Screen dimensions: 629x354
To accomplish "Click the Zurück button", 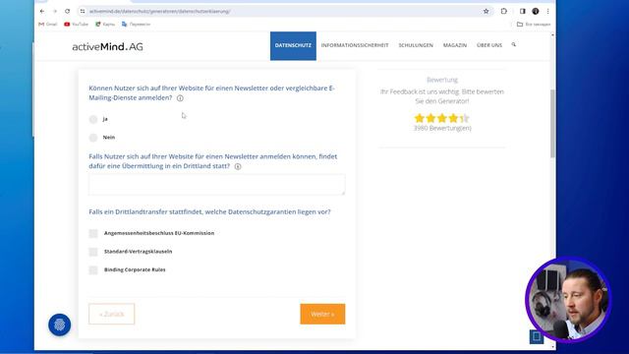I will tap(111, 314).
